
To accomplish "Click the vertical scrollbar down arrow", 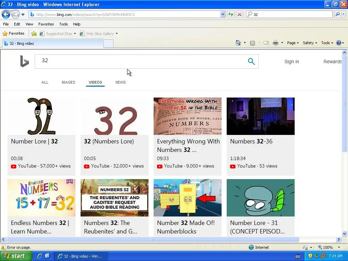I will (x=345, y=233).
